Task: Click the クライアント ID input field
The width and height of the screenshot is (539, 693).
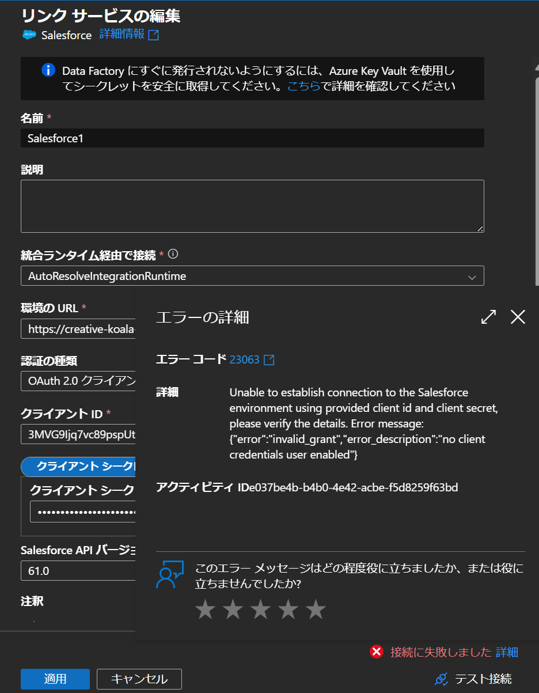Action: pos(78,434)
